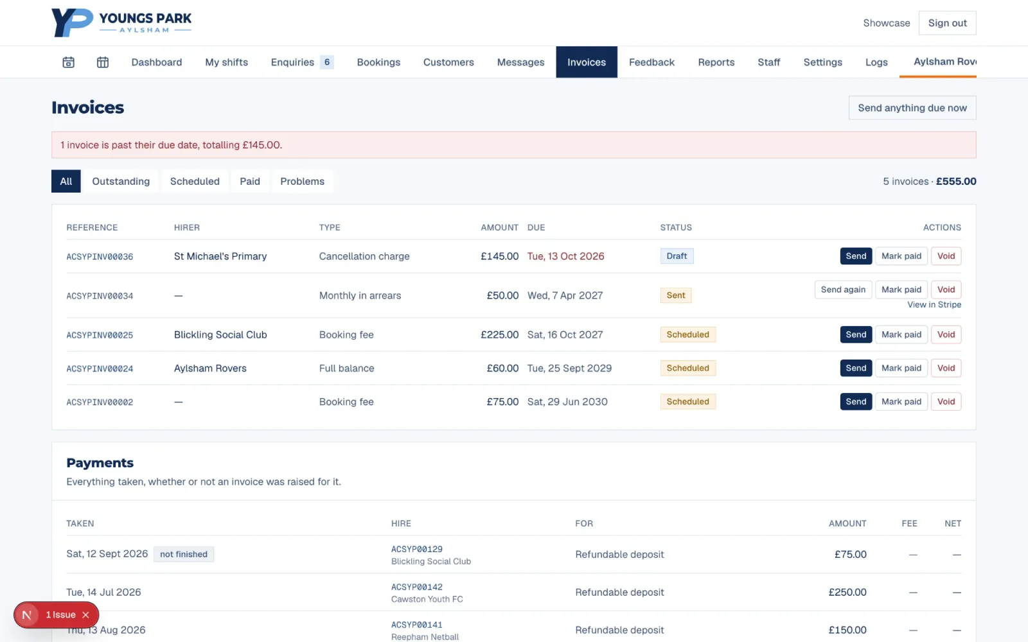Viewport: 1028px width, 642px height.
Task: Navigate to Bookings
Action: pyautogui.click(x=378, y=62)
